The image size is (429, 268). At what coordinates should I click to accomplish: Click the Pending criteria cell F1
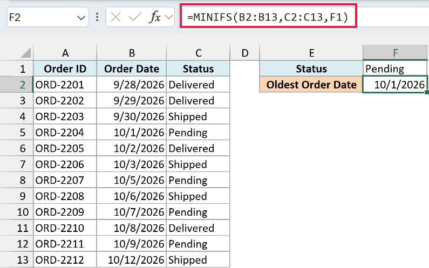click(395, 68)
